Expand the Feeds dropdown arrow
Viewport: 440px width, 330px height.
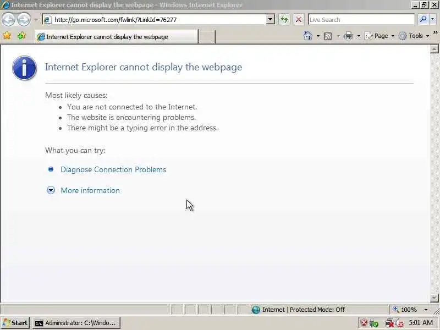[338, 36]
